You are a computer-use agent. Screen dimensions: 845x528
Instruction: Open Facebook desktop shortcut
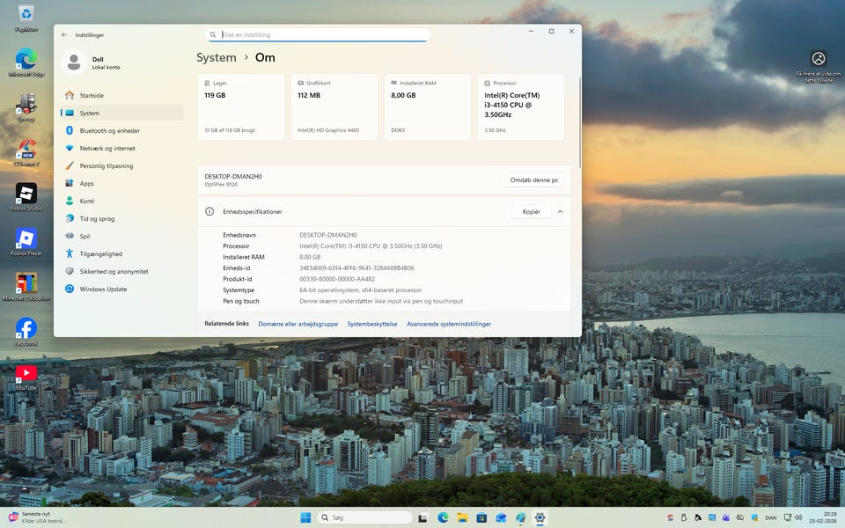click(x=26, y=329)
